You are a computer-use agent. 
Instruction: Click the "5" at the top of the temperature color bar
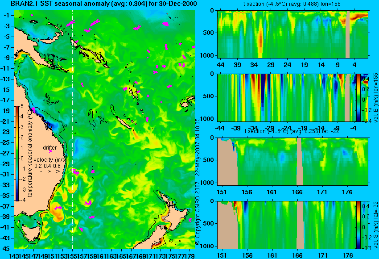22,106
